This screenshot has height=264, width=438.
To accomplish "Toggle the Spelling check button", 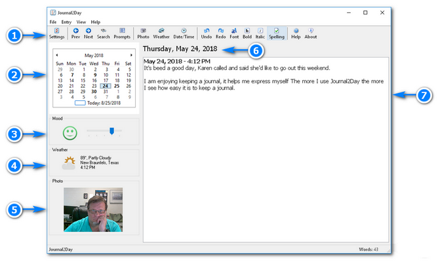I will 277,33.
